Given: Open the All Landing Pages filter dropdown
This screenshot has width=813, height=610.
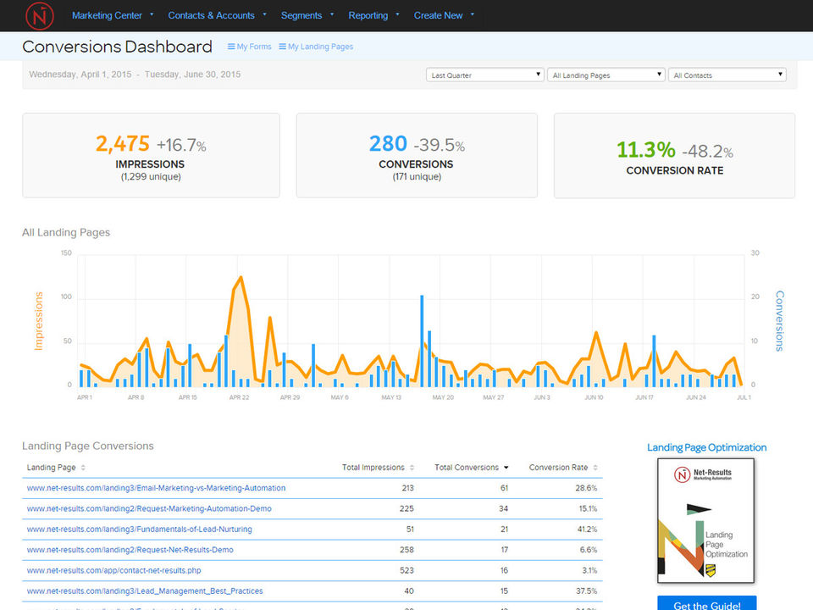Looking at the screenshot, I should click(606, 75).
